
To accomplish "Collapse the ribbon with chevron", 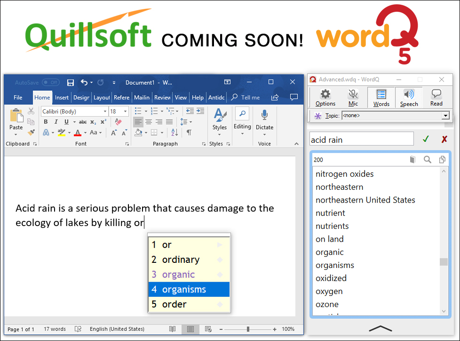I will click(x=297, y=144).
